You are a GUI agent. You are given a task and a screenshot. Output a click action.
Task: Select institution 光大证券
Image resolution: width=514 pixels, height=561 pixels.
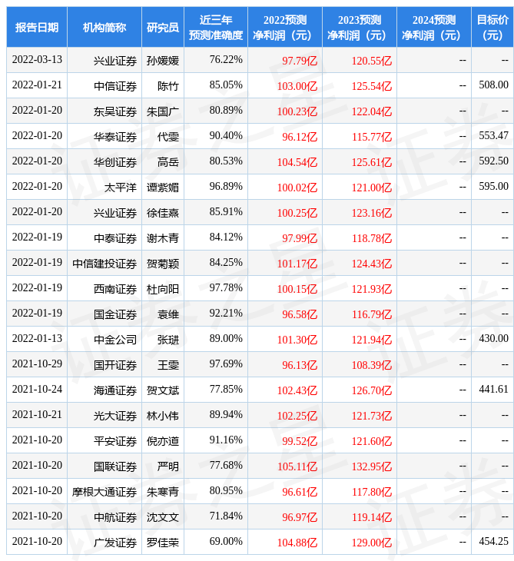tap(115, 416)
